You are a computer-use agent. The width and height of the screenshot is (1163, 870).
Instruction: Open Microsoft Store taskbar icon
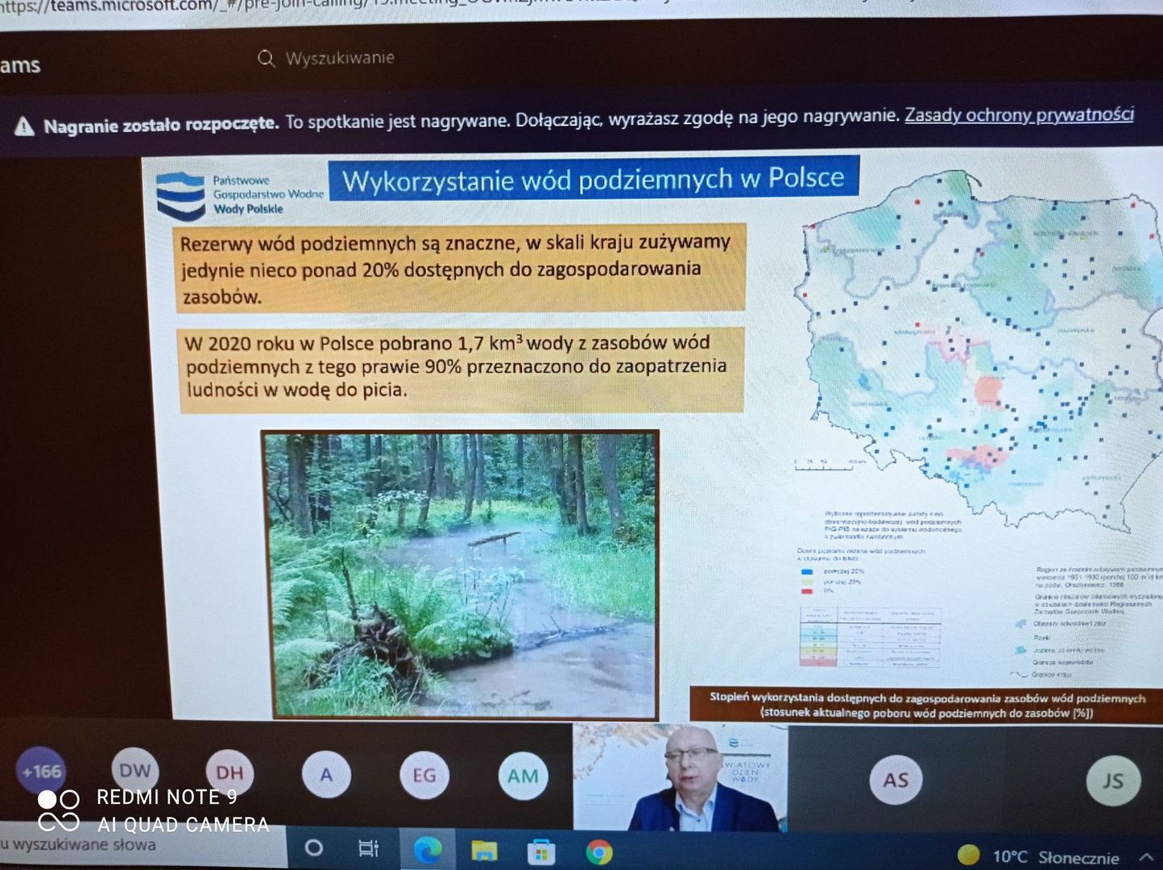coord(540,851)
